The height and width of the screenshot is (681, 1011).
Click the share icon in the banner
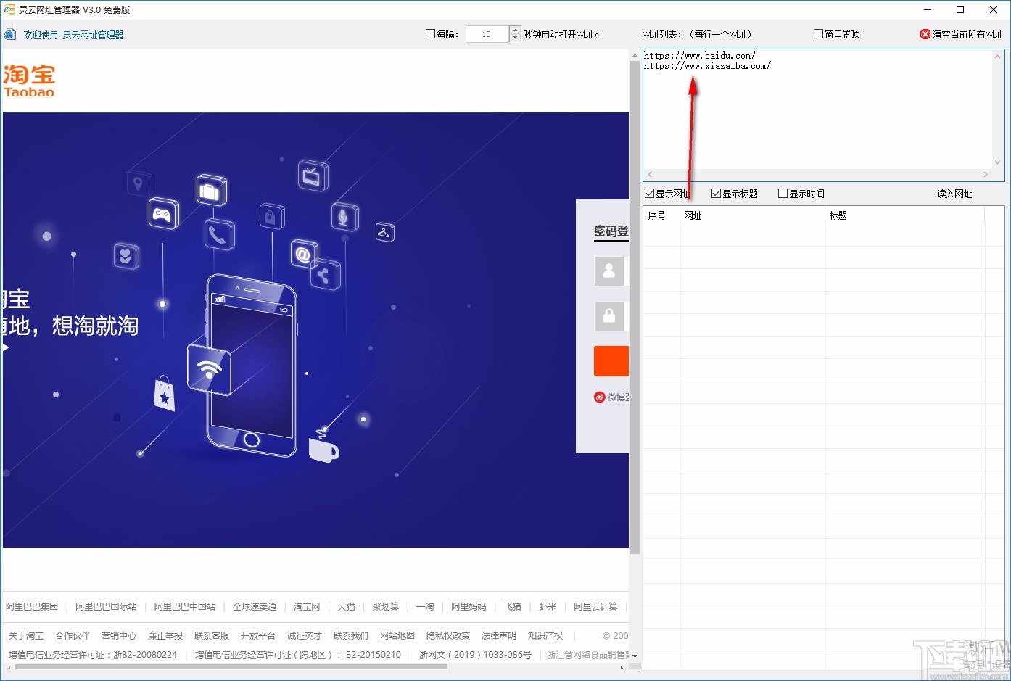(325, 275)
